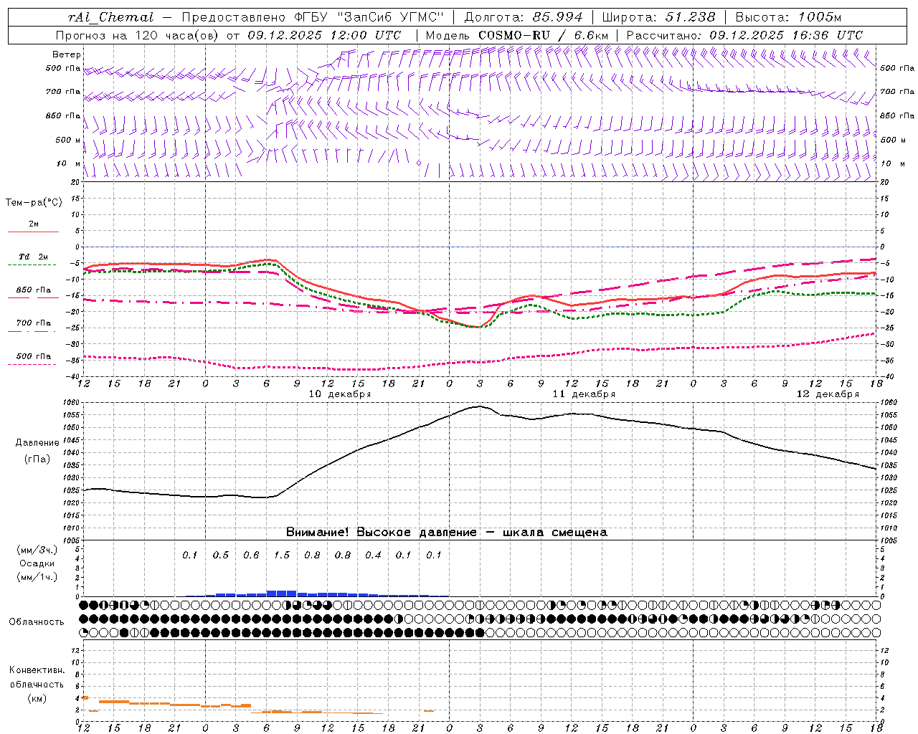Click the 2м temperature legend entry
Image resolution: width=918 pixels, height=734 pixels.
coord(34,224)
